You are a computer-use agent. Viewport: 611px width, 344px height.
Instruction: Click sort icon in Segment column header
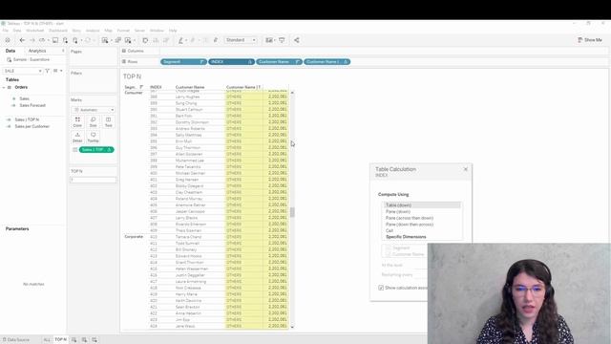click(141, 87)
